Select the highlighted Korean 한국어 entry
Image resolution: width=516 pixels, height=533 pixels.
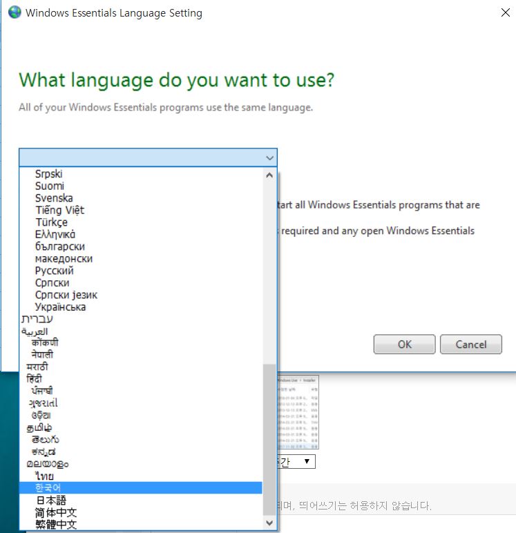pyautogui.click(x=141, y=488)
